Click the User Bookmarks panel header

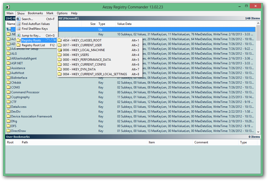coord(133,137)
